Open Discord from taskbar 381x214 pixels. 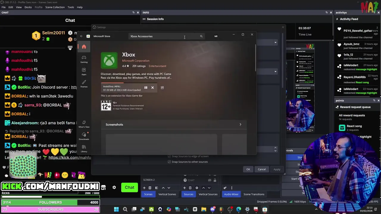click(213, 209)
